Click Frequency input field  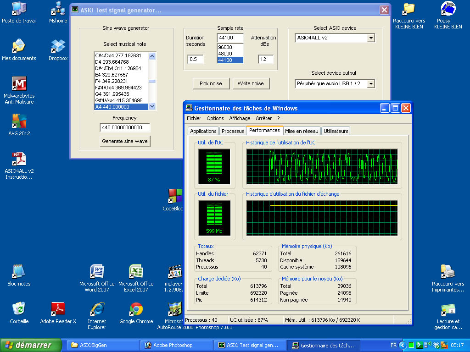[125, 127]
